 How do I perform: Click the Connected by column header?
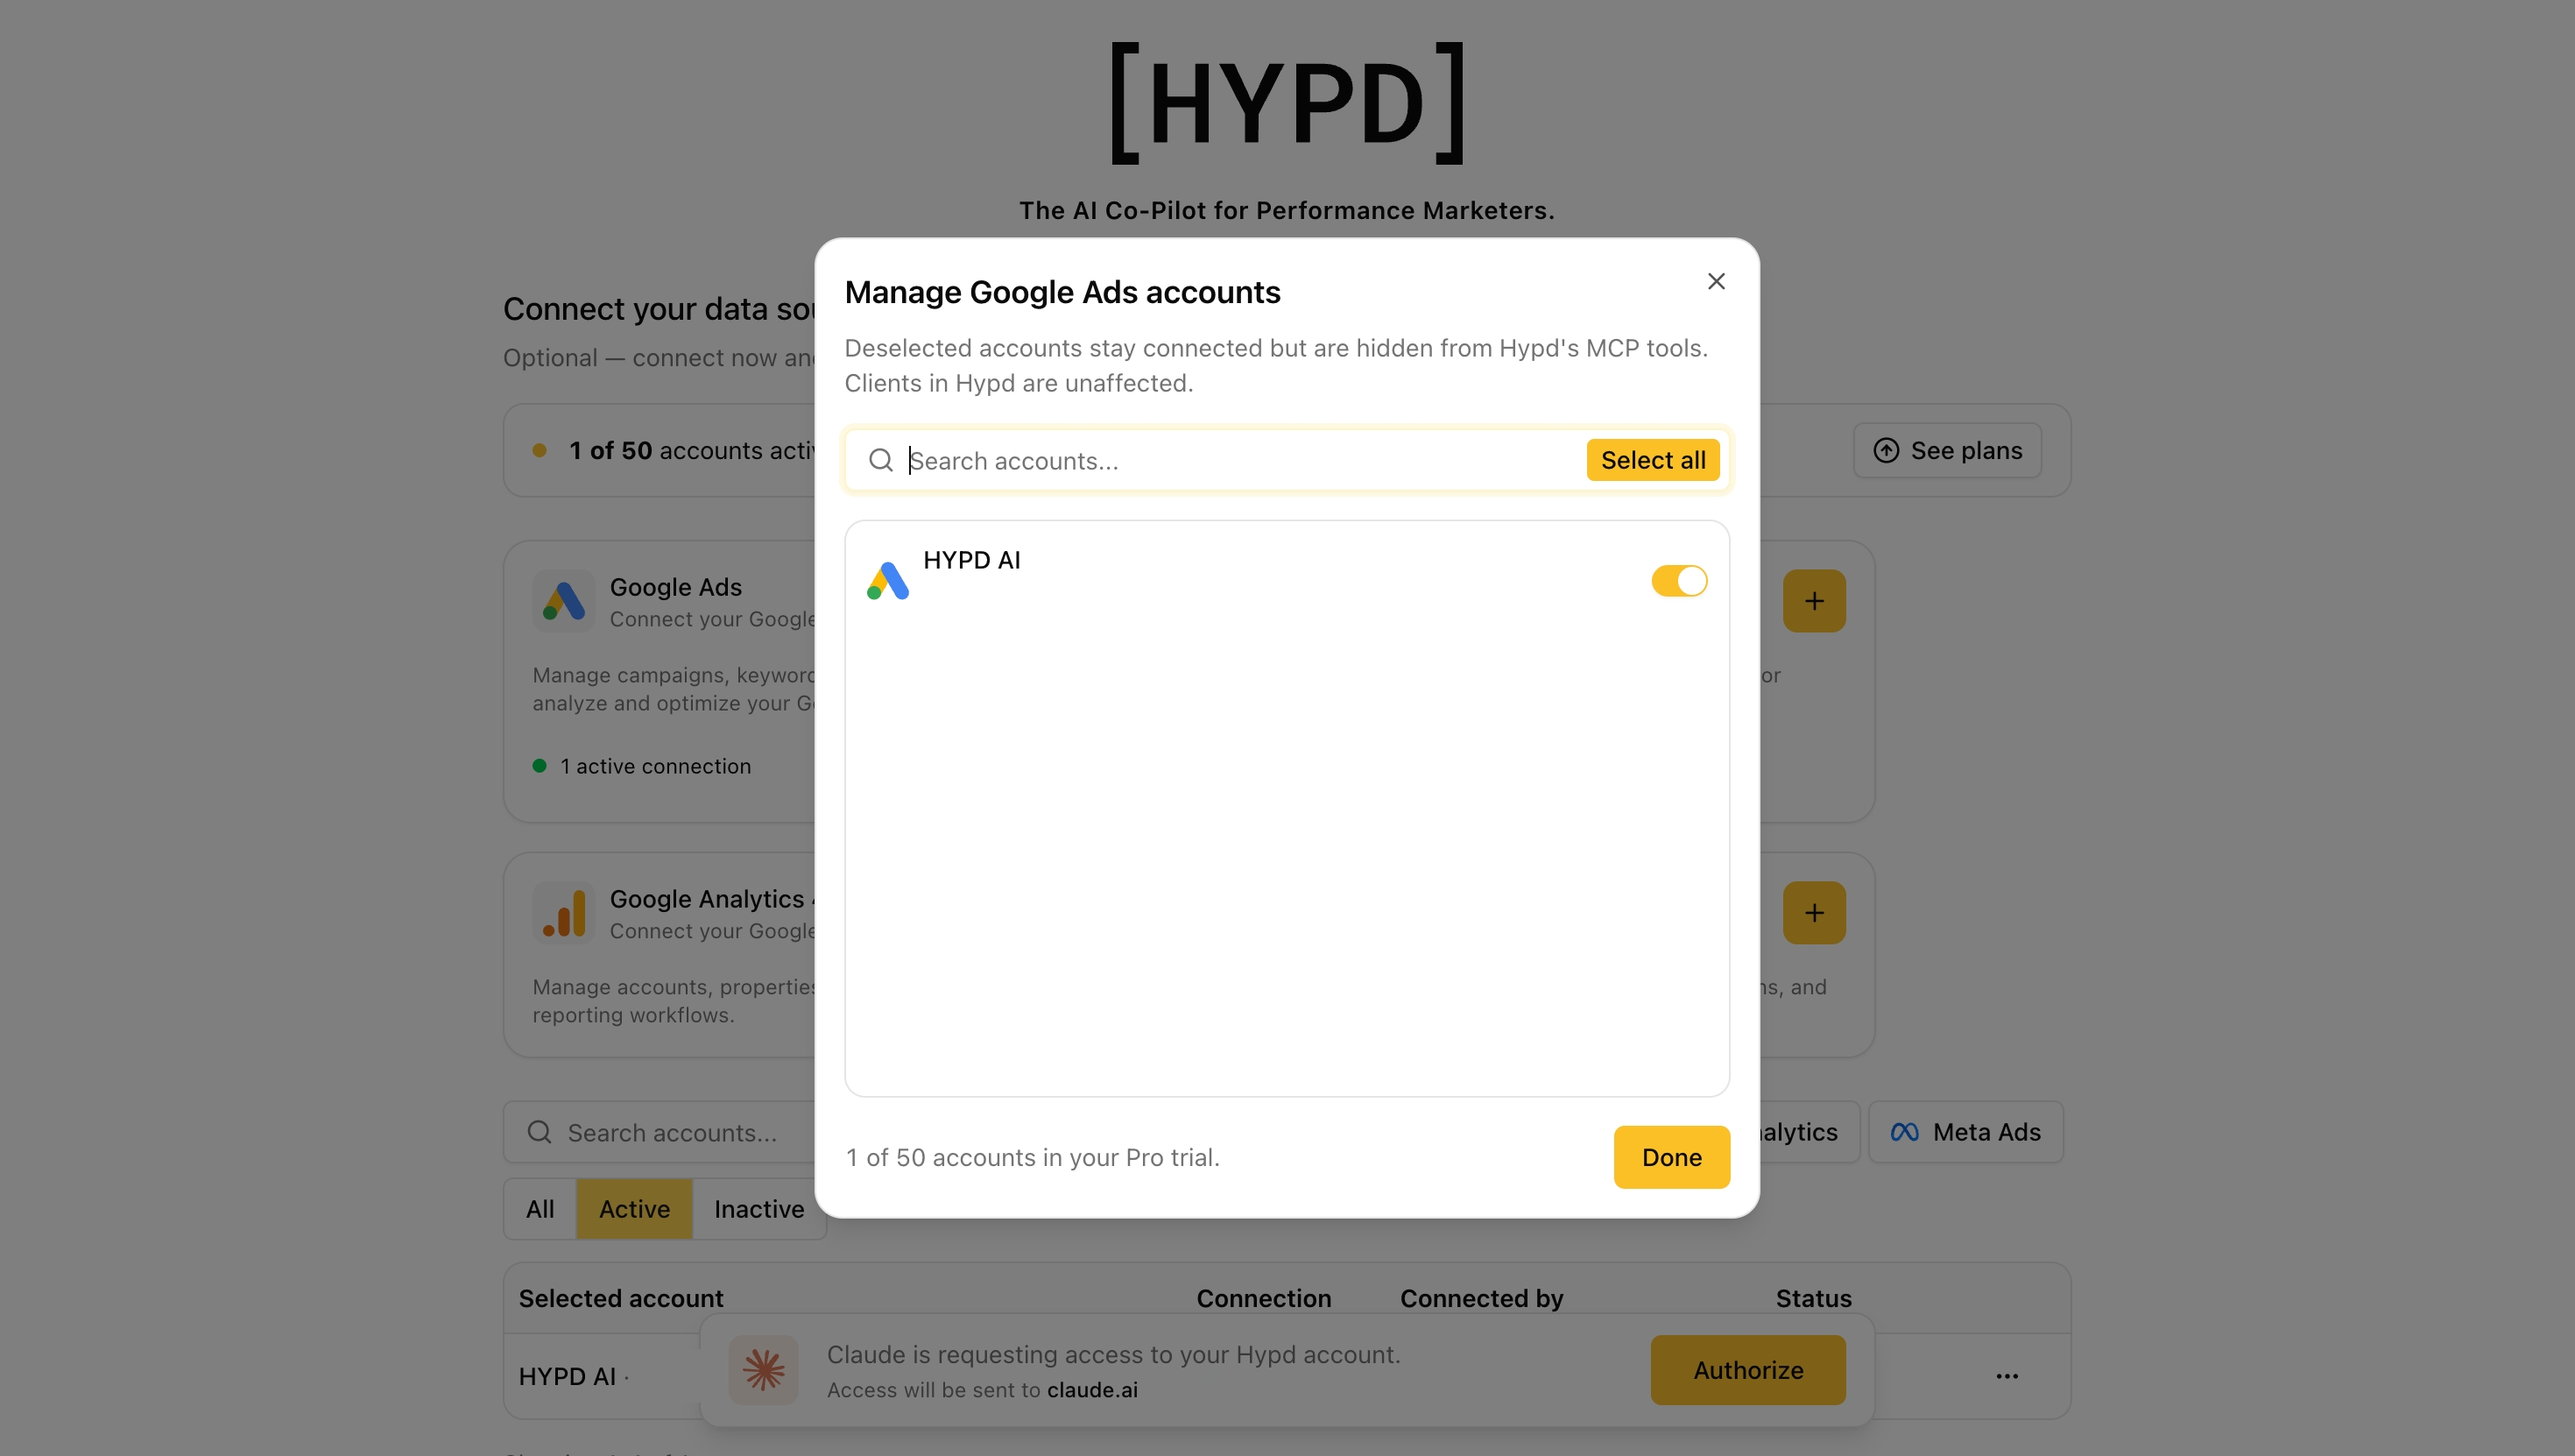tap(1481, 1298)
